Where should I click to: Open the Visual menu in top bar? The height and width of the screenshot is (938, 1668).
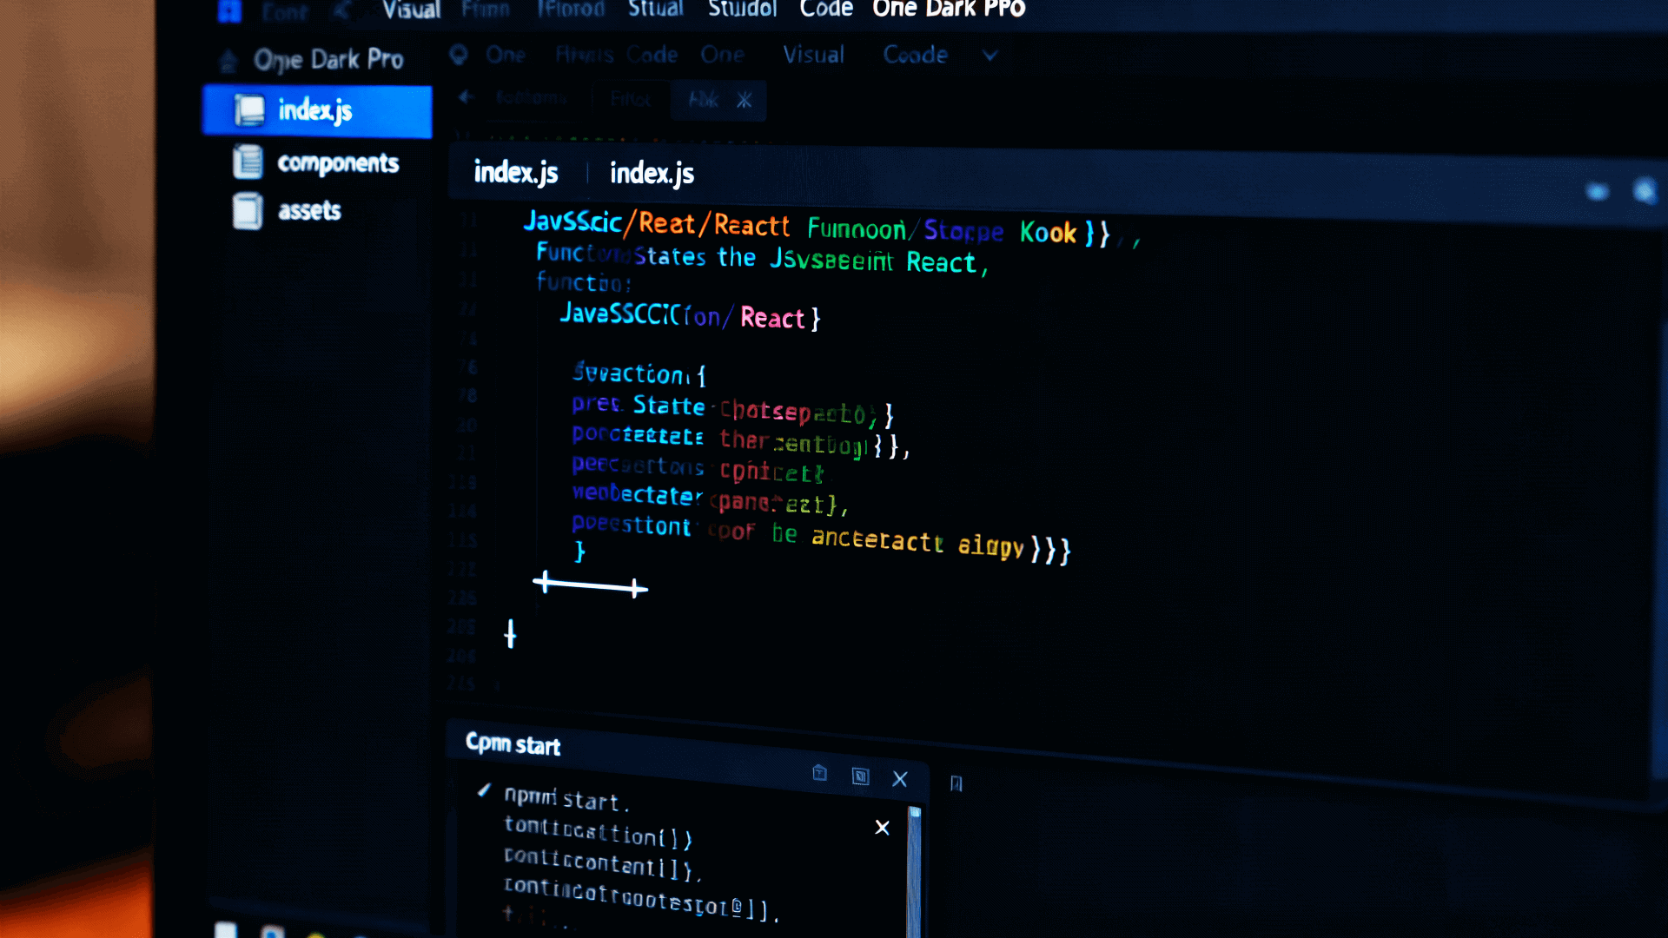coord(412,10)
